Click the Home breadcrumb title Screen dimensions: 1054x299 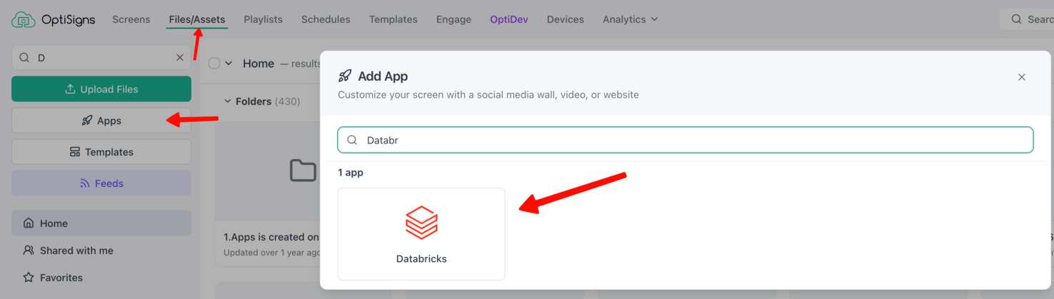click(259, 64)
